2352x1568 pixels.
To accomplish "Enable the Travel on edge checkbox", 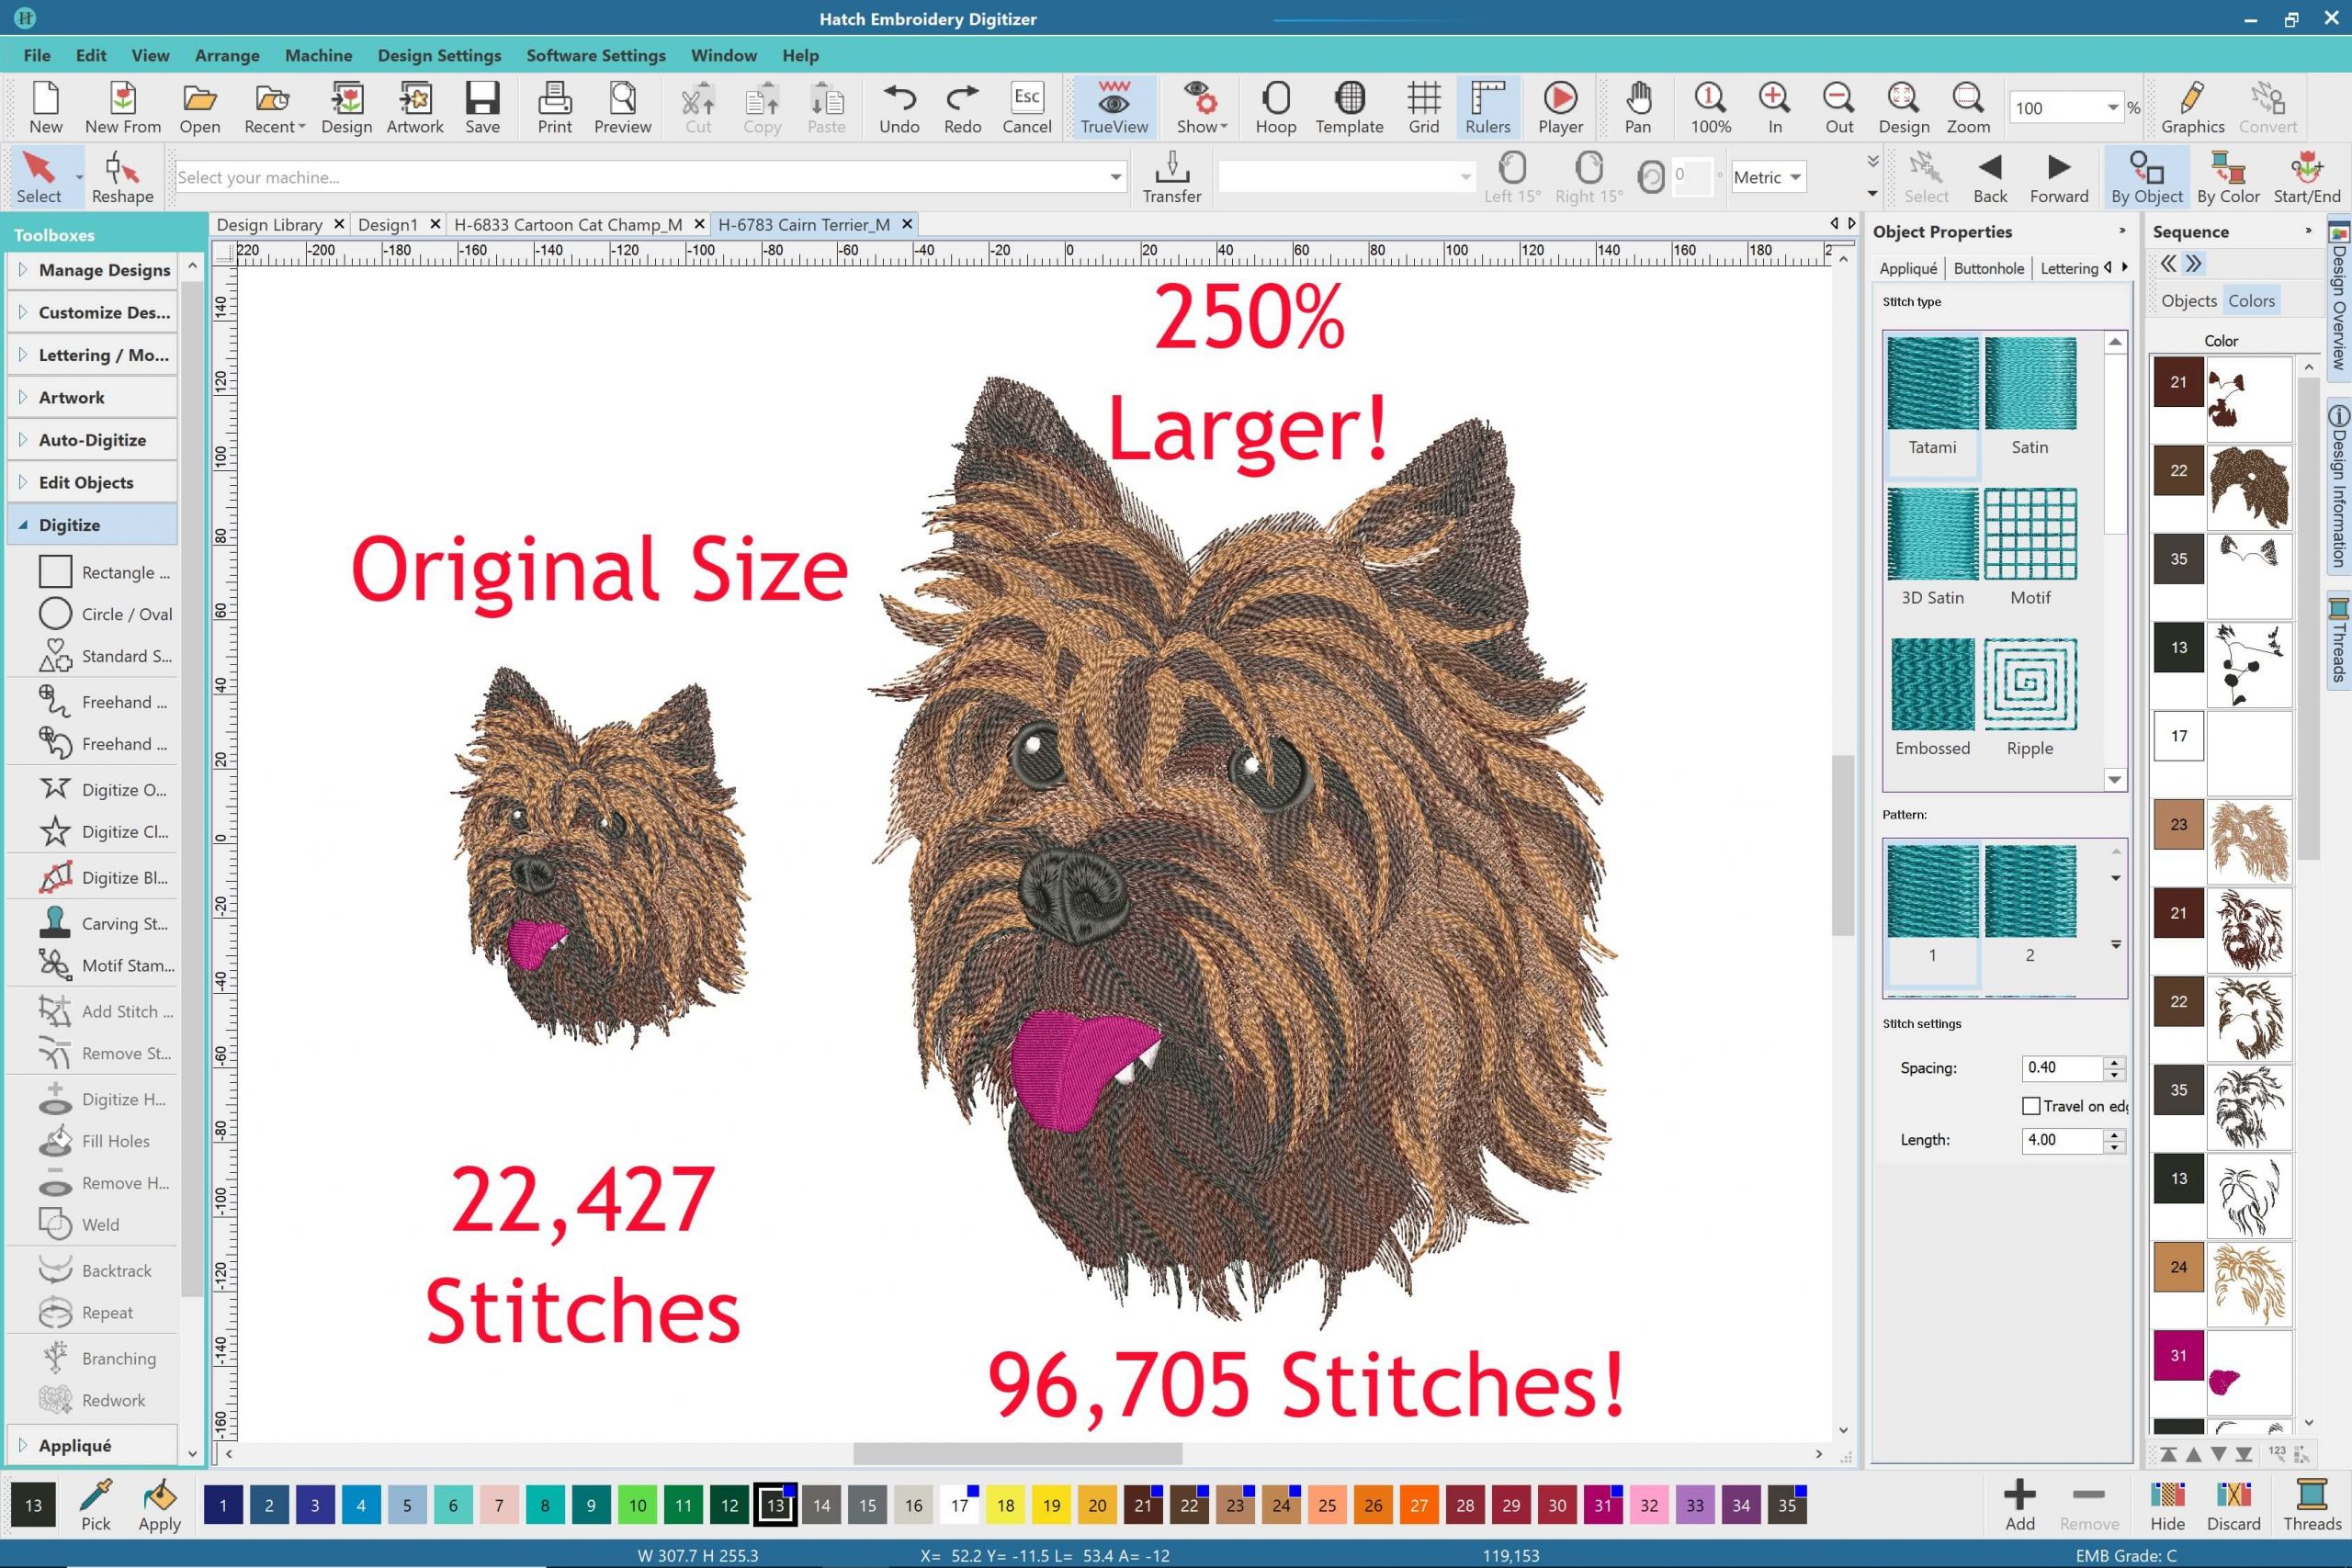I will 2031,1105.
